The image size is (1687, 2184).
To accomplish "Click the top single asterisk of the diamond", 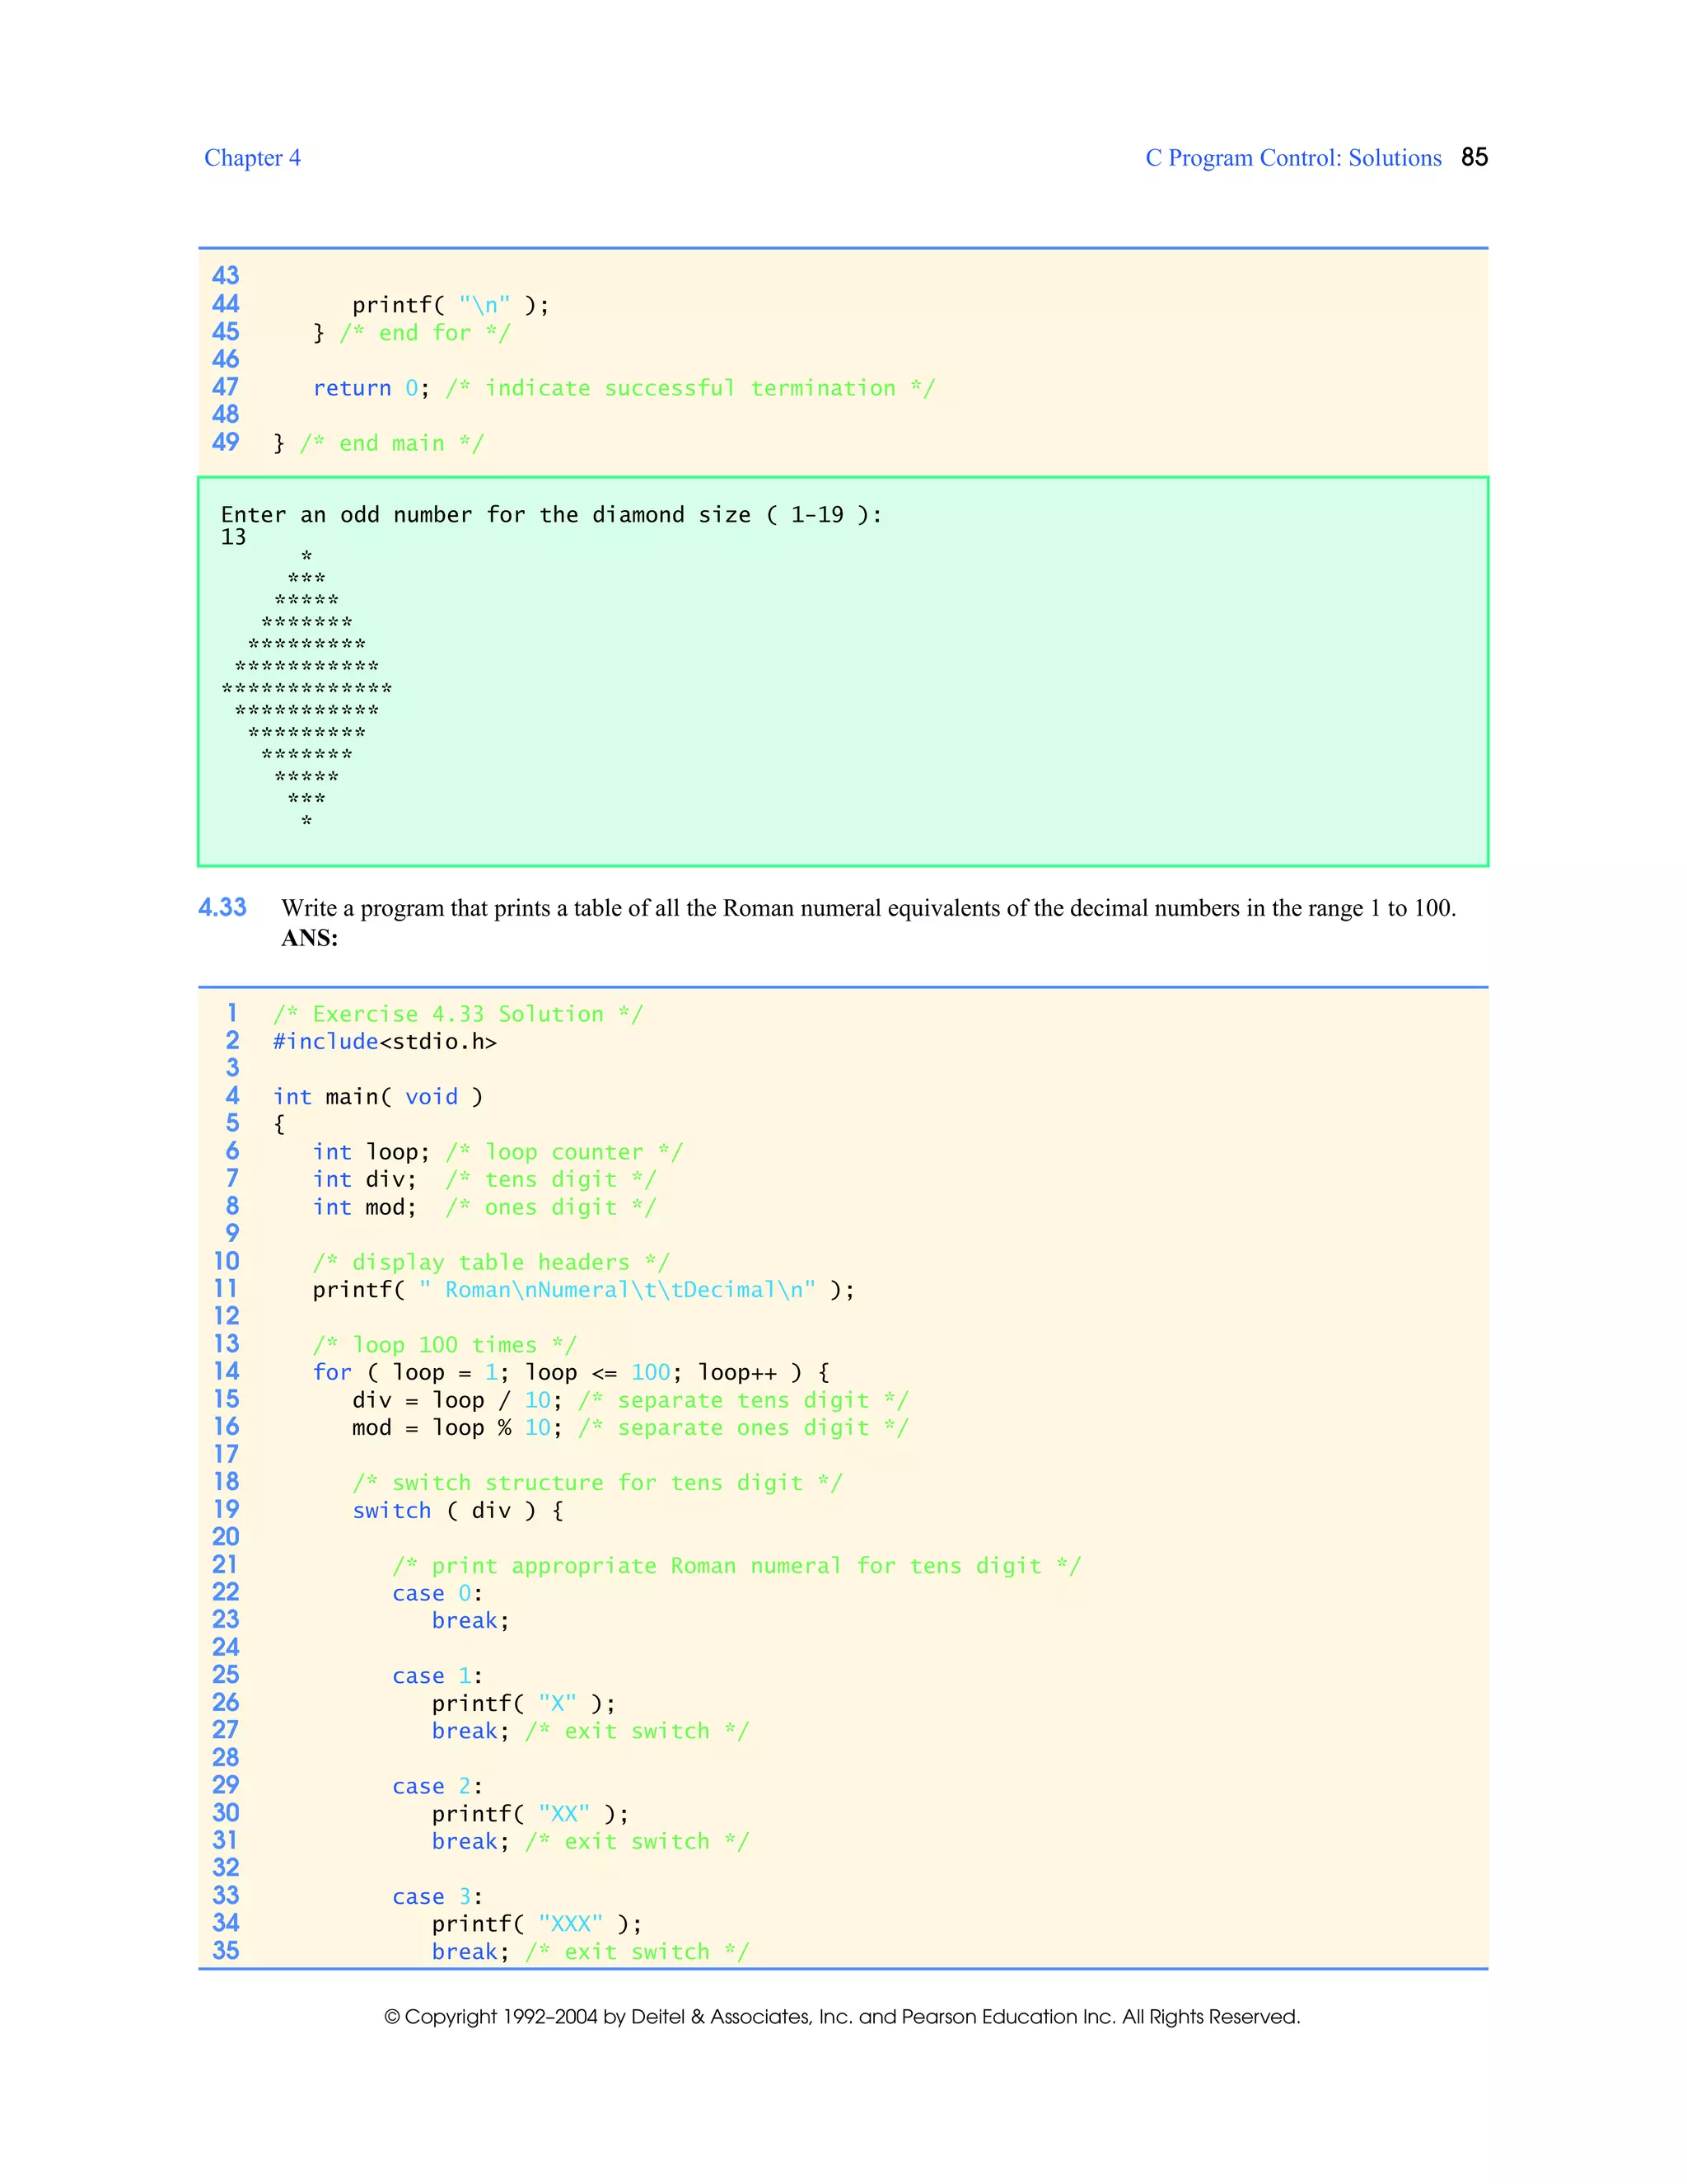I will coord(306,556).
